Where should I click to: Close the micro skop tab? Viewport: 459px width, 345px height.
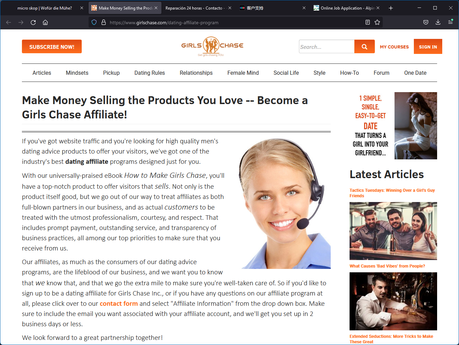pyautogui.click(x=81, y=8)
